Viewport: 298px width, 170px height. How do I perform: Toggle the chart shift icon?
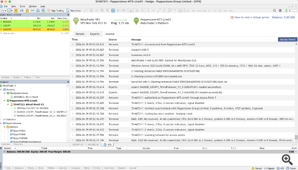click(124, 11)
